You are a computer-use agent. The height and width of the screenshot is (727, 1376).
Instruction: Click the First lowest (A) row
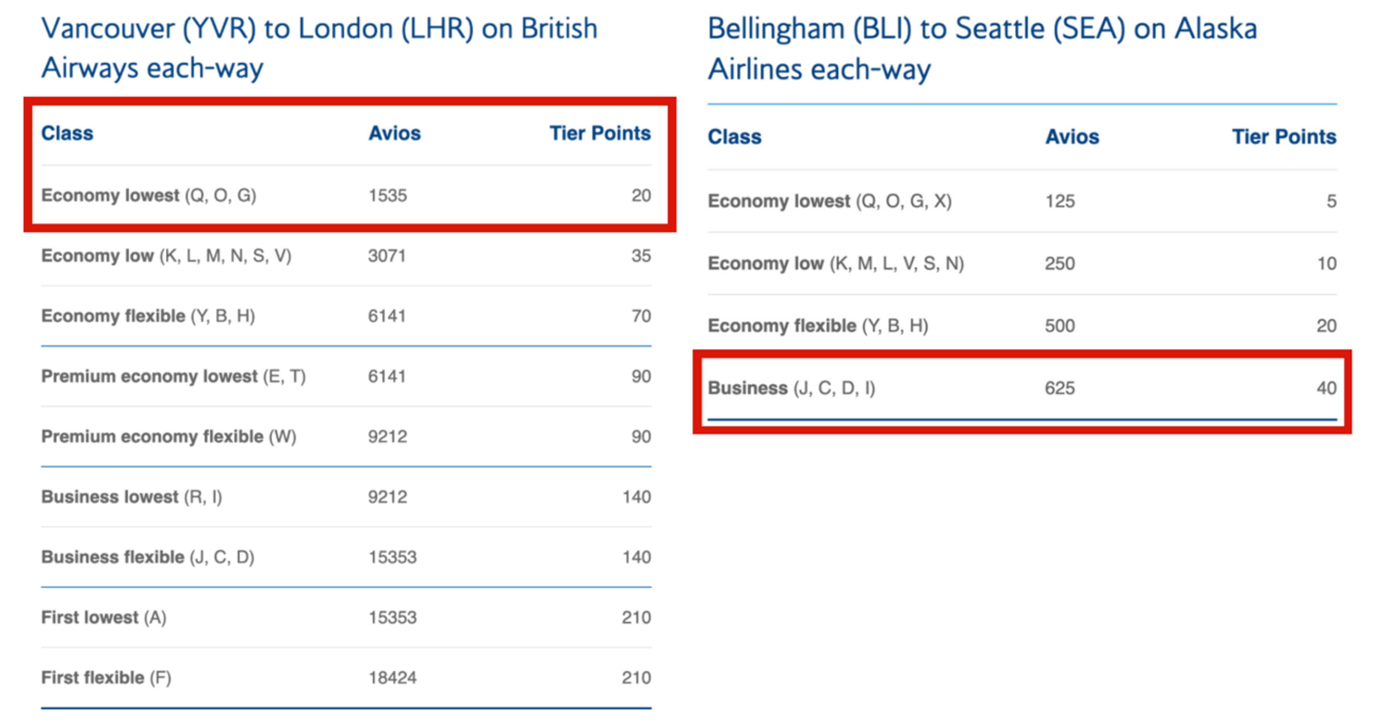pos(346,617)
